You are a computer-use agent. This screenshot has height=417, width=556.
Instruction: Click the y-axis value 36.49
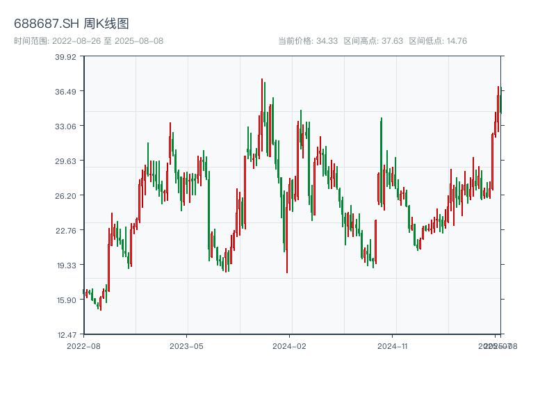65,92
